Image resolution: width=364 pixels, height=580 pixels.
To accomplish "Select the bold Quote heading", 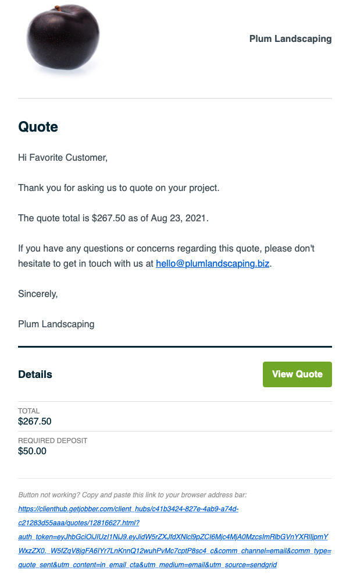I will [38, 126].
